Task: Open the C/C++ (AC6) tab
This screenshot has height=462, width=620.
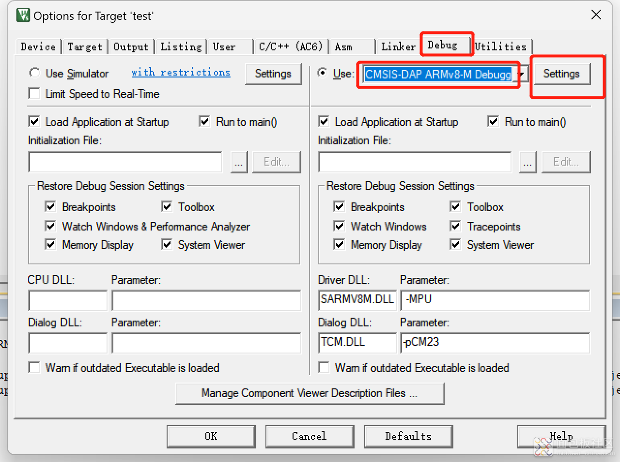Action: coord(291,47)
